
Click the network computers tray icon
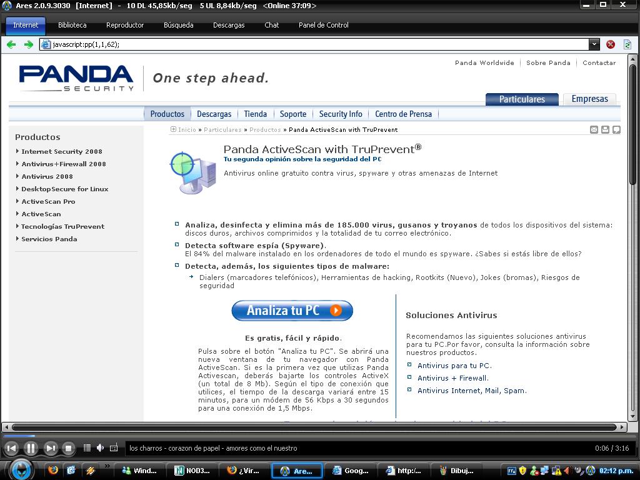(x=544, y=471)
